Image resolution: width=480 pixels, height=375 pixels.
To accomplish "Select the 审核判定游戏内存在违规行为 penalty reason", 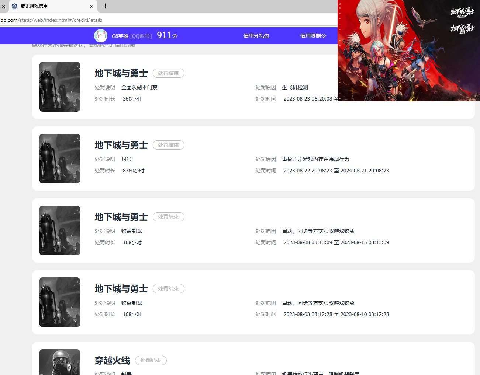I will [315, 159].
